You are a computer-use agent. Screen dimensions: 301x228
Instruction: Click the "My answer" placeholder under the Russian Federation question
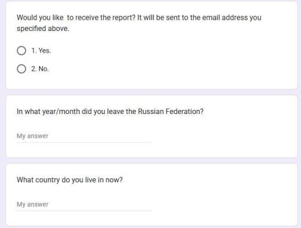(33, 136)
